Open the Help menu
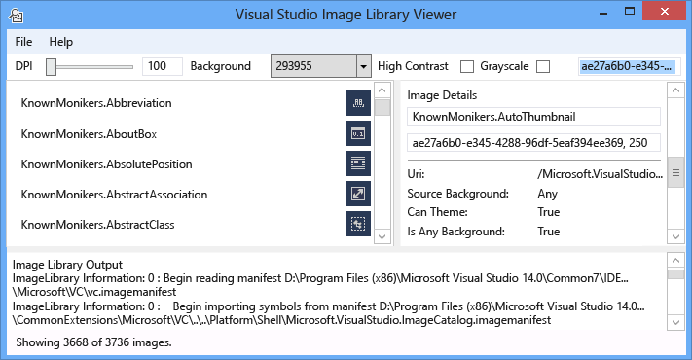692x360 pixels. 61,42
